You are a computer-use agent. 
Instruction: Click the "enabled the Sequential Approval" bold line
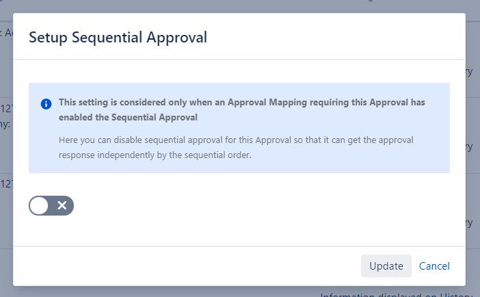(x=129, y=117)
